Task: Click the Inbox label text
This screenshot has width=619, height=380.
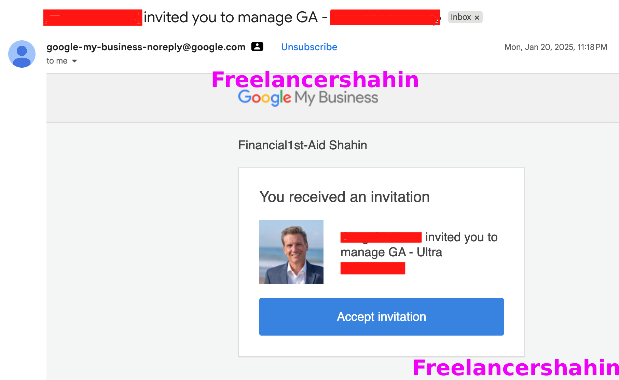Action: 460,17
